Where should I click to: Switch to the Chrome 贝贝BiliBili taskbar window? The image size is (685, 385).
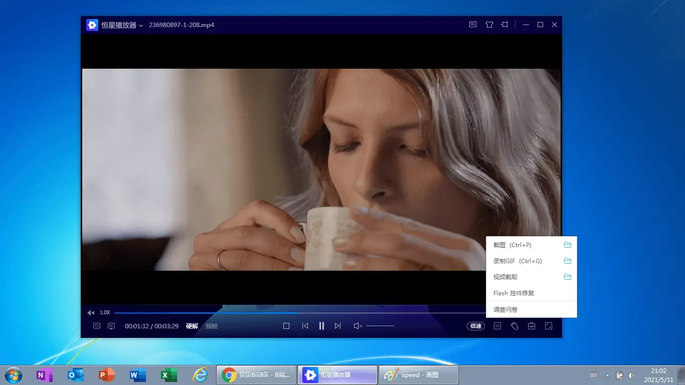pyautogui.click(x=256, y=375)
